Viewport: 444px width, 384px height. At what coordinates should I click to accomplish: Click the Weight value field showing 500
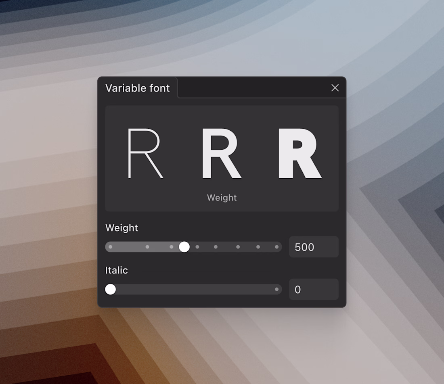pos(314,247)
